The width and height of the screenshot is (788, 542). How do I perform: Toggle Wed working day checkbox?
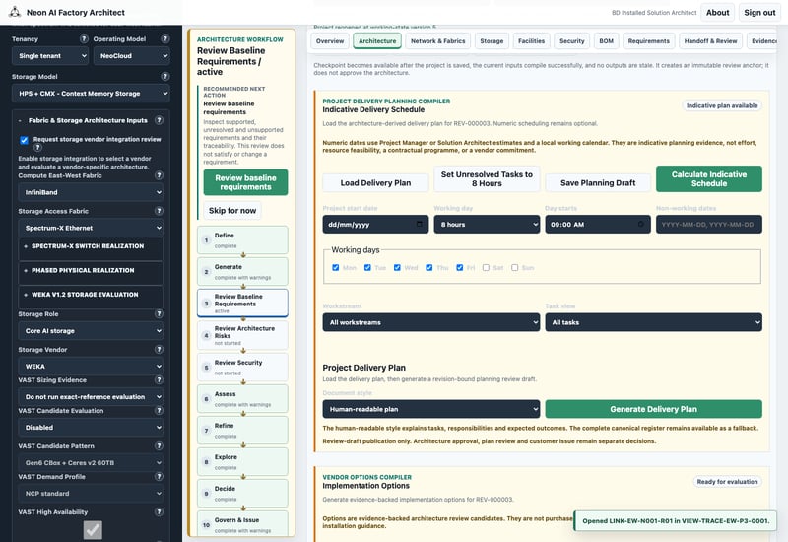coord(397,267)
